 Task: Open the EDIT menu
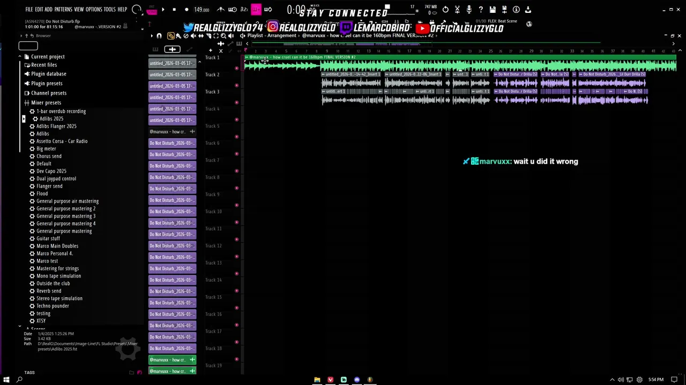point(39,10)
